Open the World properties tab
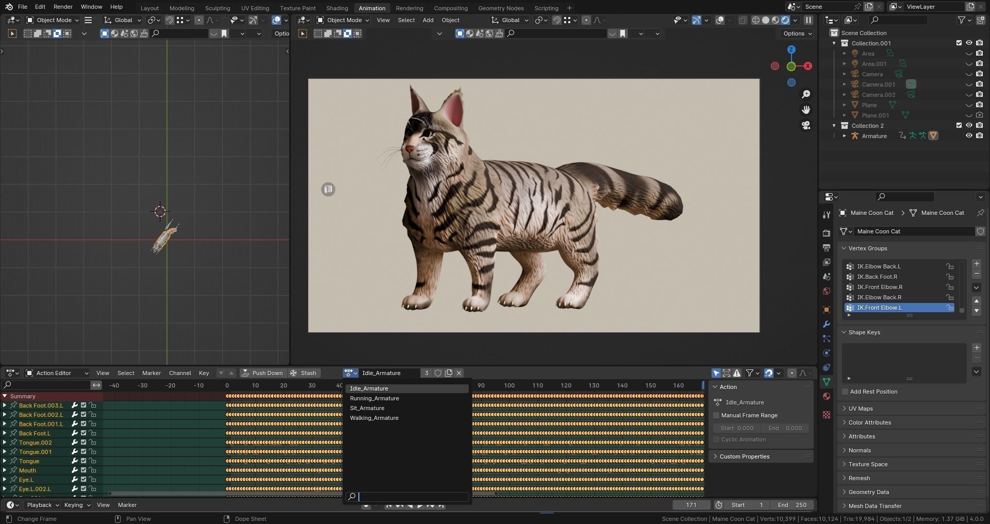The height and width of the screenshot is (524, 990). 827,291
